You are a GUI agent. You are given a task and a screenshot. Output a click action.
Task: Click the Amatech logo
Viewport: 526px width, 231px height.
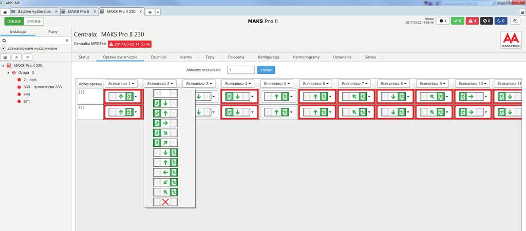(511, 40)
